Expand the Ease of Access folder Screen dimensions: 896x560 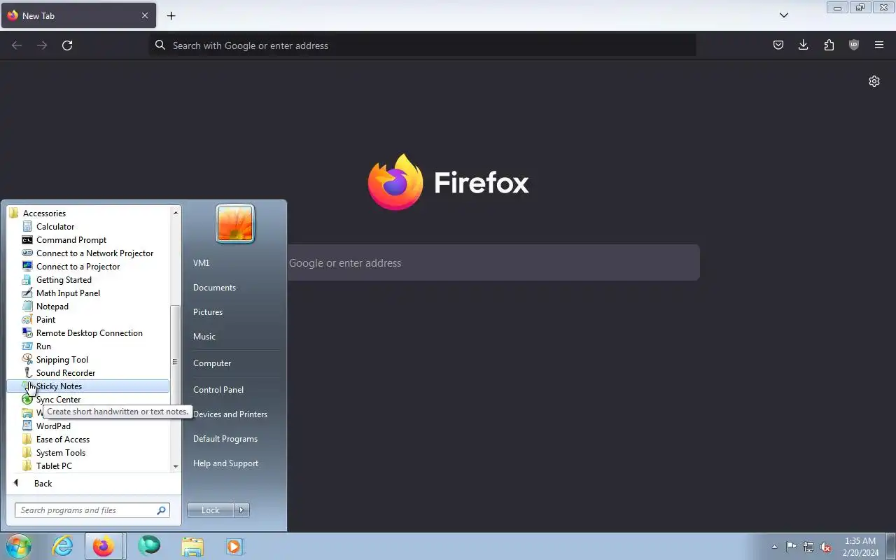[x=63, y=440]
